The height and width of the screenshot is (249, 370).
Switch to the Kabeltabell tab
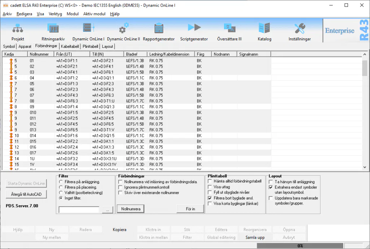point(70,46)
